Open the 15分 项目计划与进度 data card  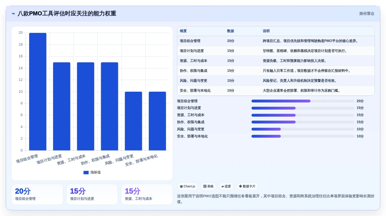92,194
